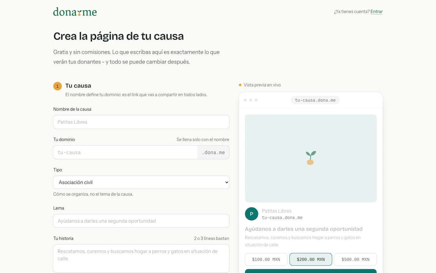Viewport: 436px width, 273px height.
Task: Open the Entrar login link
Action: [377, 12]
